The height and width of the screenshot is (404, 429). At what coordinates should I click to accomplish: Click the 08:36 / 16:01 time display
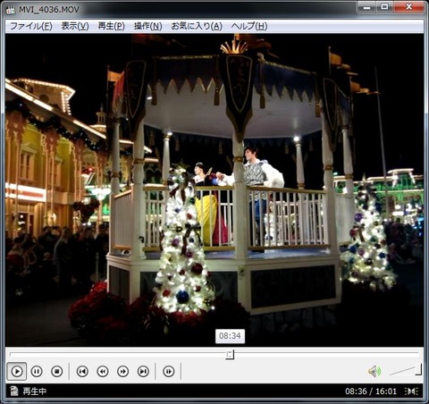point(371,391)
